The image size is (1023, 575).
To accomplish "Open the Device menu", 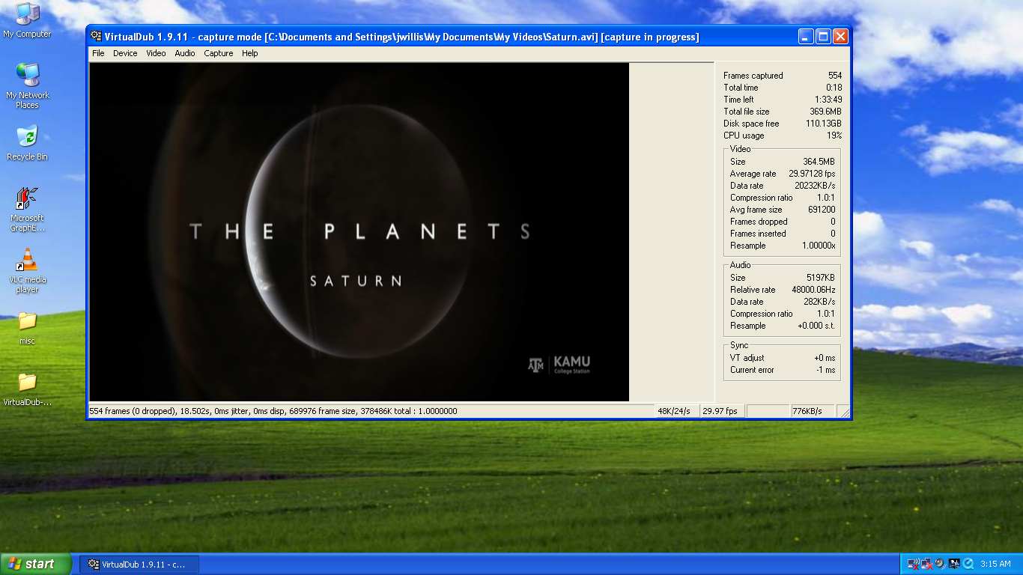I will coord(125,53).
